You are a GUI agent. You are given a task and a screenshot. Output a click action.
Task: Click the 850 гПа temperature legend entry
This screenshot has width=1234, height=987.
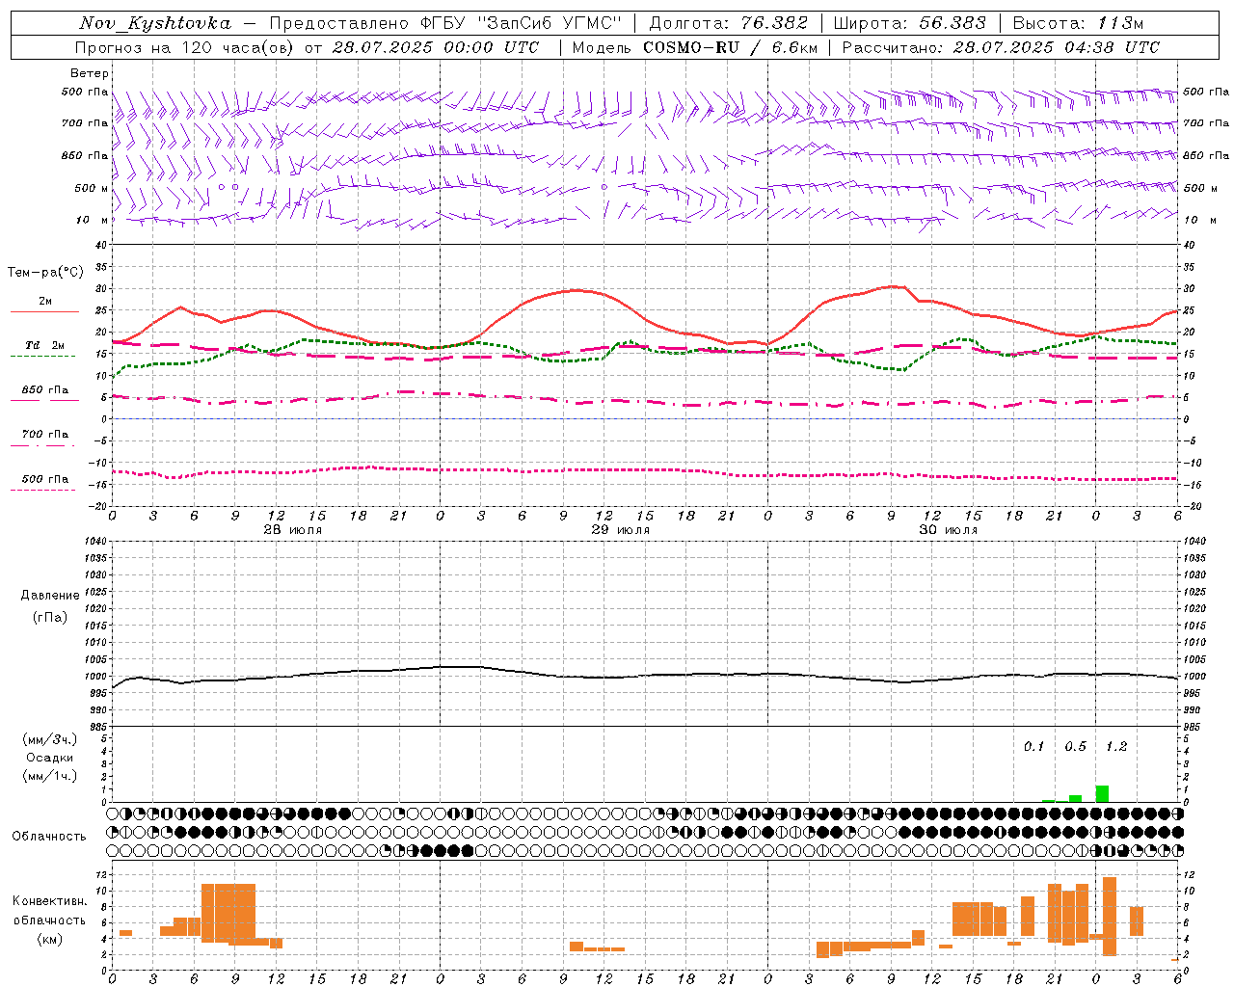tap(44, 390)
